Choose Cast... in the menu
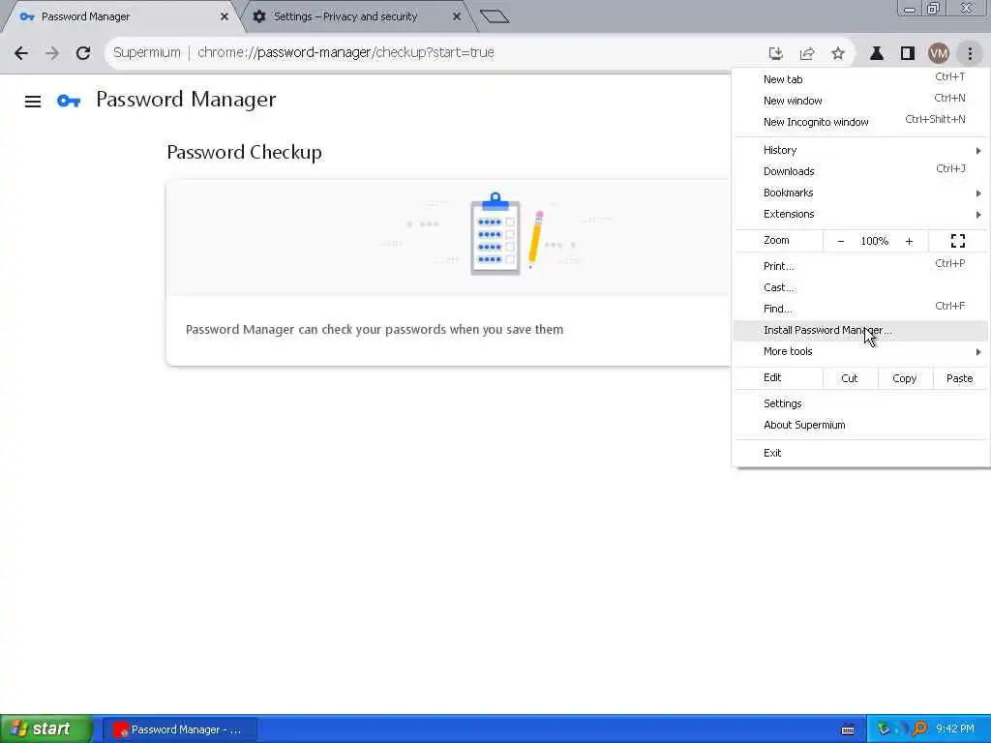 coord(860,287)
